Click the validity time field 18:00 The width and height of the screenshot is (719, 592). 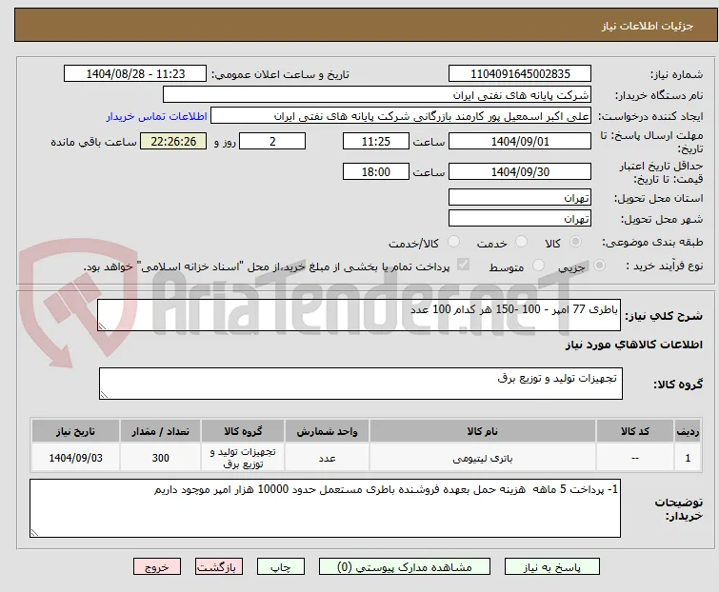[376, 172]
